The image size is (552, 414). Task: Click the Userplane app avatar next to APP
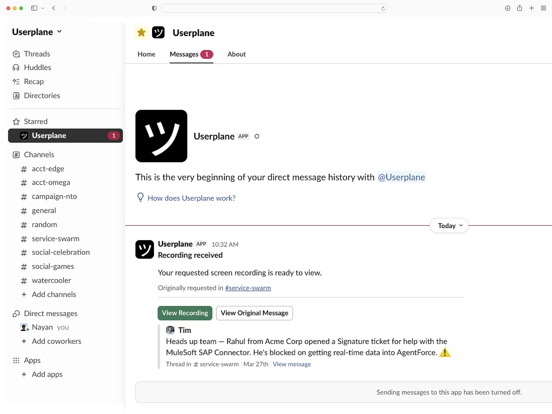161,136
